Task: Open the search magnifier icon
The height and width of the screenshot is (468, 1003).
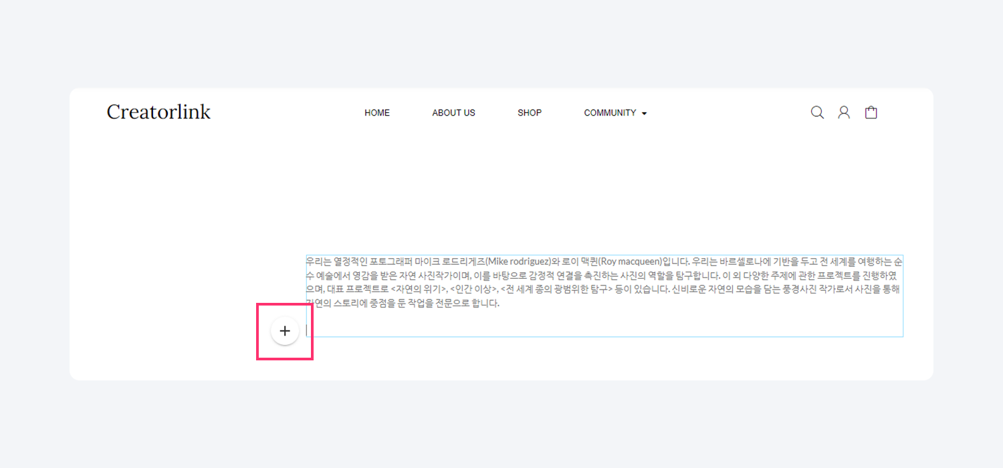Action: pos(817,112)
